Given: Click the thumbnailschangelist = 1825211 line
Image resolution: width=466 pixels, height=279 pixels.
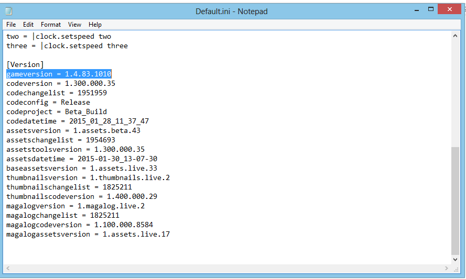Looking at the screenshot, I should coord(69,187).
